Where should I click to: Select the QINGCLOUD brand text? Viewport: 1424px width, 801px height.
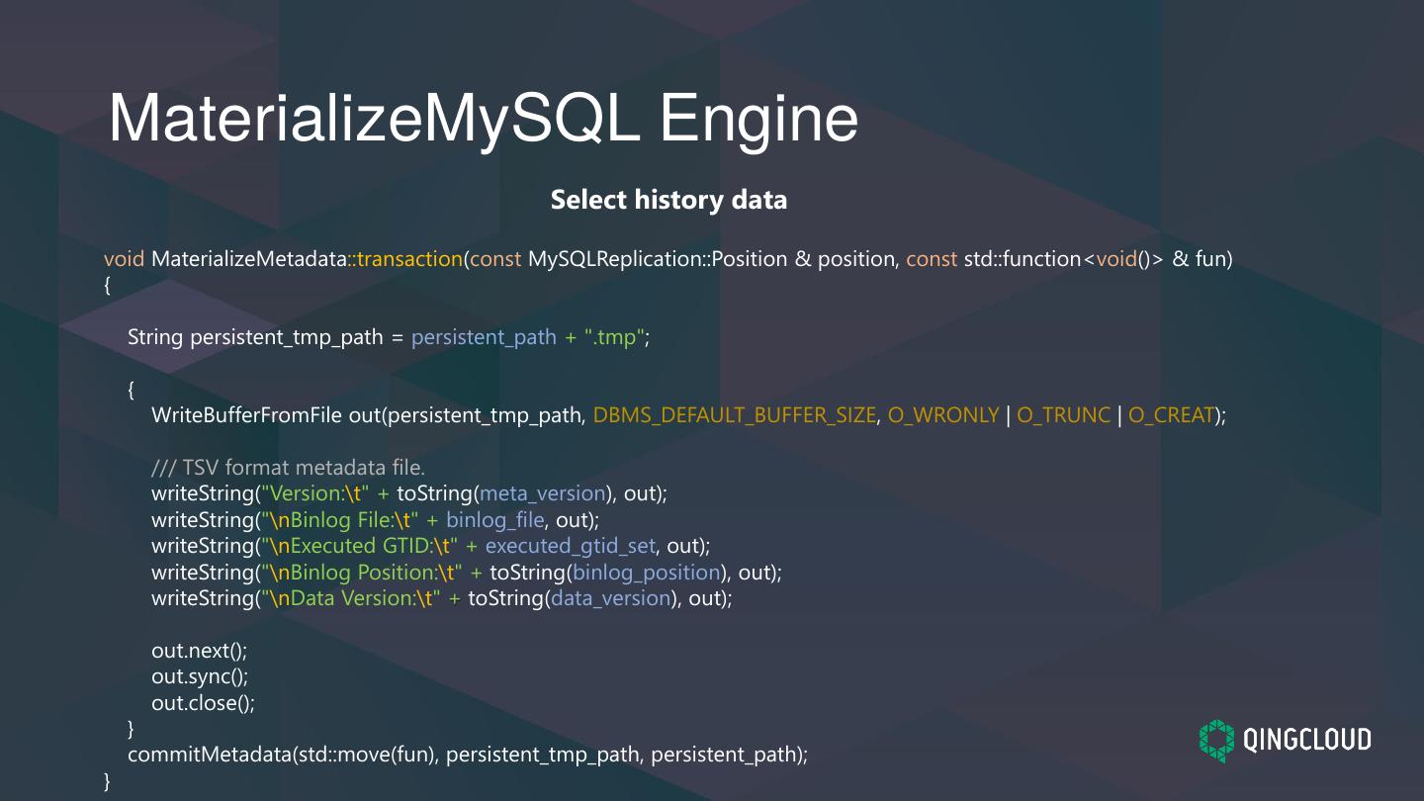1307,739
